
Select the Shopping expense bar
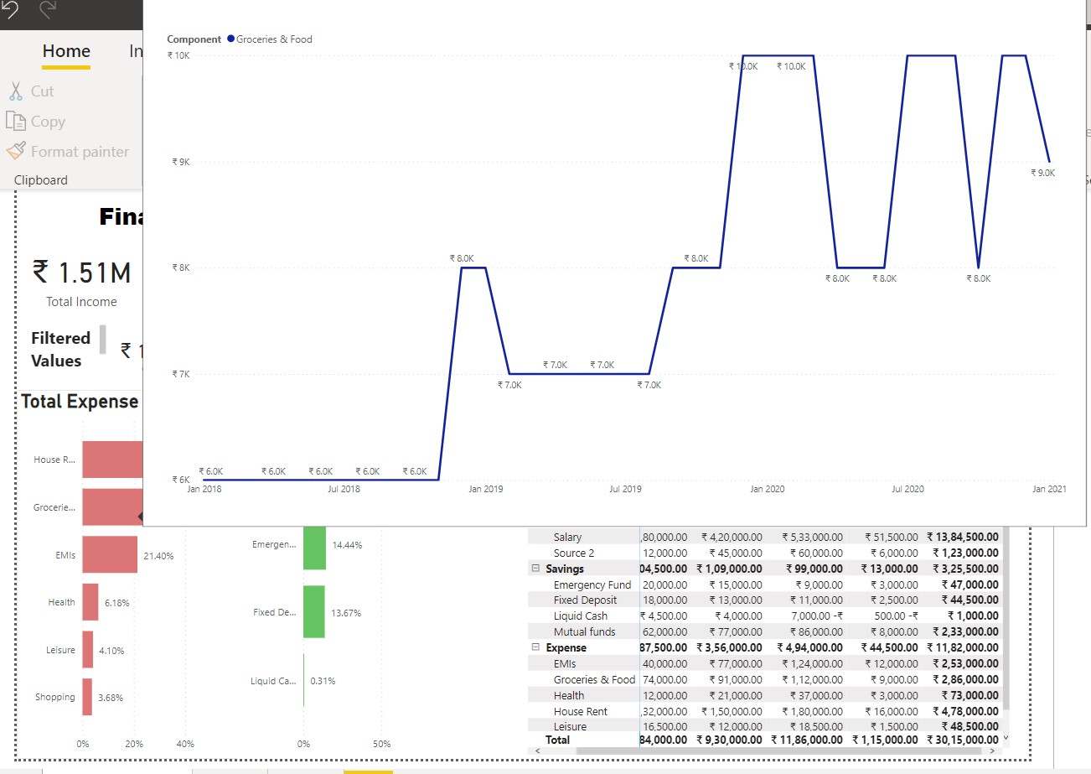87,697
